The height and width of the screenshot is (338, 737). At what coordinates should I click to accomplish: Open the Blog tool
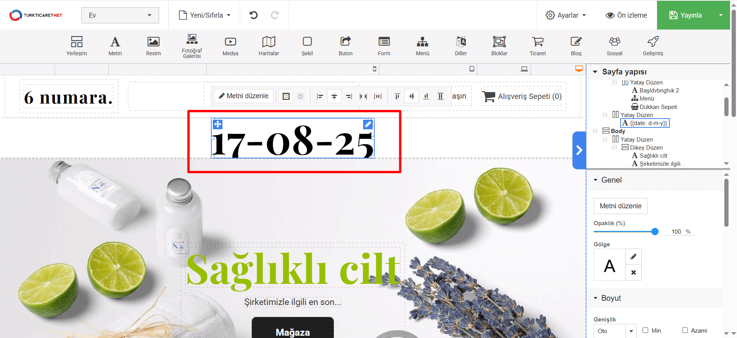pyautogui.click(x=576, y=46)
